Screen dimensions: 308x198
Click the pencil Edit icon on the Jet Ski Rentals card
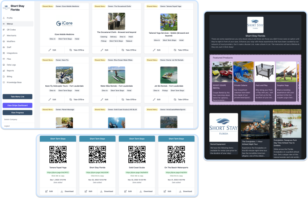pyautogui.click(x=154, y=99)
